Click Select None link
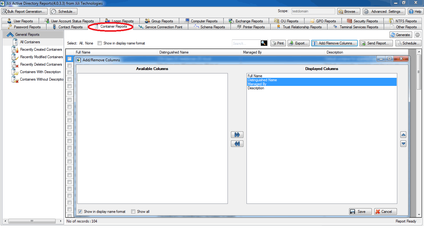Screen dimensions: 424x239 (89, 43)
